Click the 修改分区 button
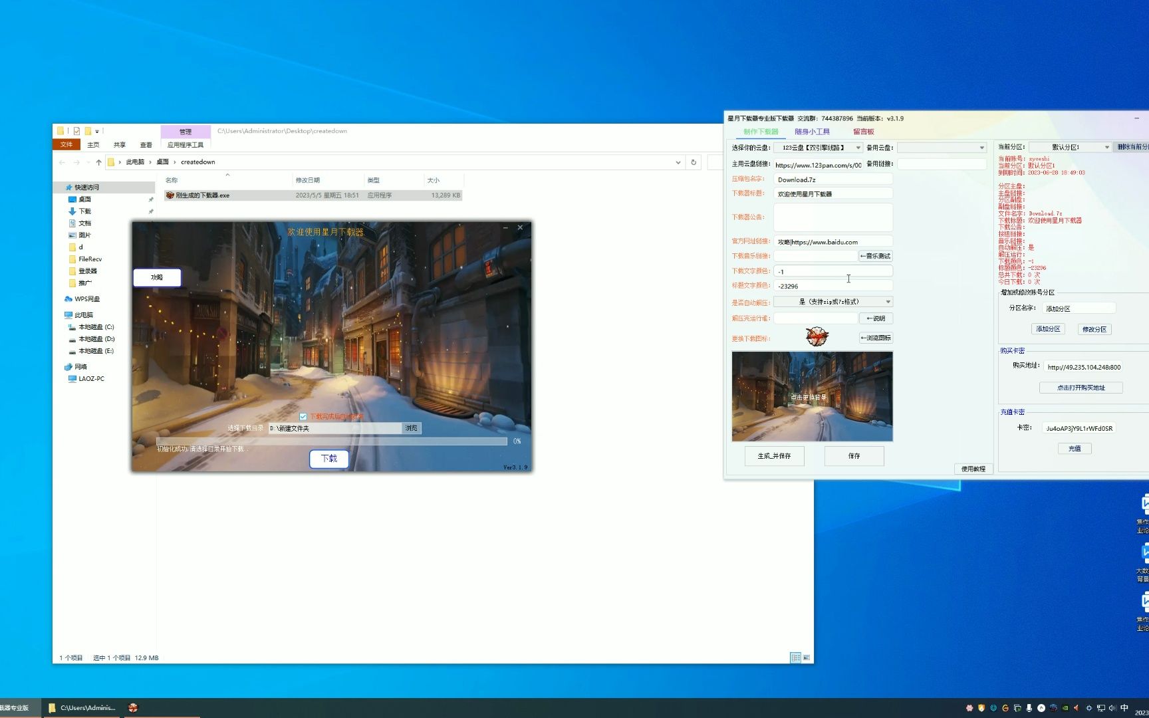This screenshot has width=1149, height=718. click(x=1094, y=329)
